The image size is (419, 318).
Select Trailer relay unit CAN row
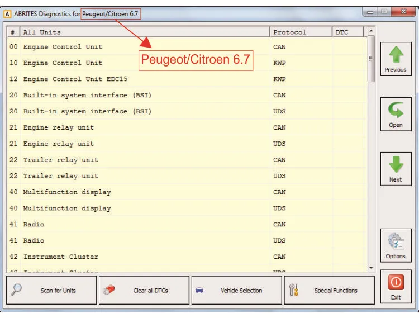[x=187, y=160]
